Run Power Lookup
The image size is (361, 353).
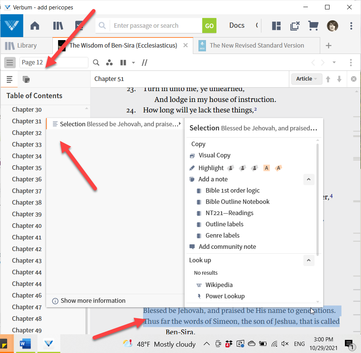[x=225, y=296]
